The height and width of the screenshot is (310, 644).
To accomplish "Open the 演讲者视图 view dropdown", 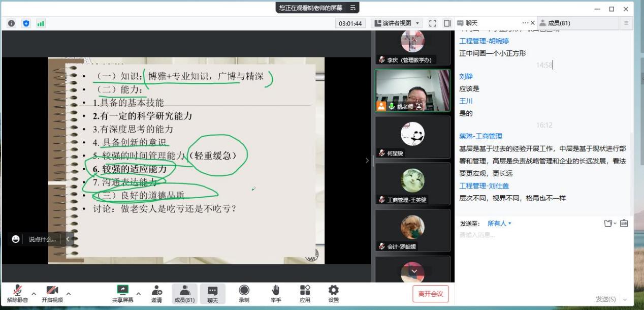I will pyautogui.click(x=397, y=23).
